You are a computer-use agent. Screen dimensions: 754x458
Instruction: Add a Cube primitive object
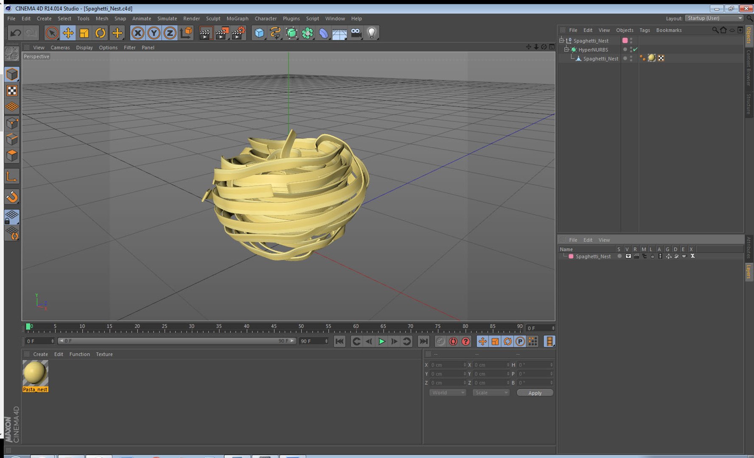(x=259, y=33)
